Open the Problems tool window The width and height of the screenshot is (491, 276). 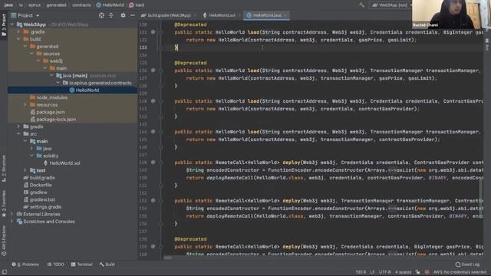tap(25, 264)
